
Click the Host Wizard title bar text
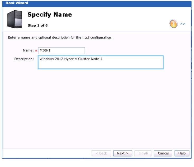[17, 3]
